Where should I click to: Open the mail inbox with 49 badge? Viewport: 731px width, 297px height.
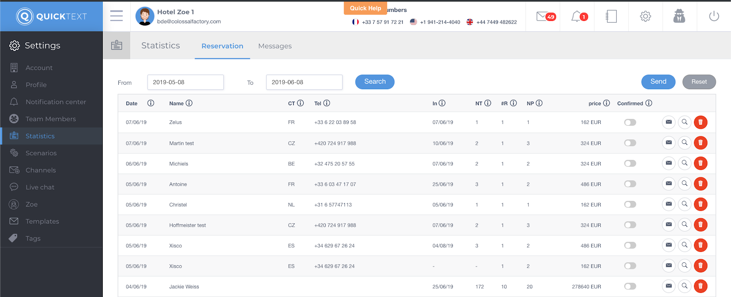coord(546,16)
